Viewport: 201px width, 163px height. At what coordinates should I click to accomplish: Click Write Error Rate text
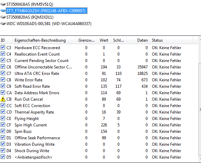click(28, 80)
